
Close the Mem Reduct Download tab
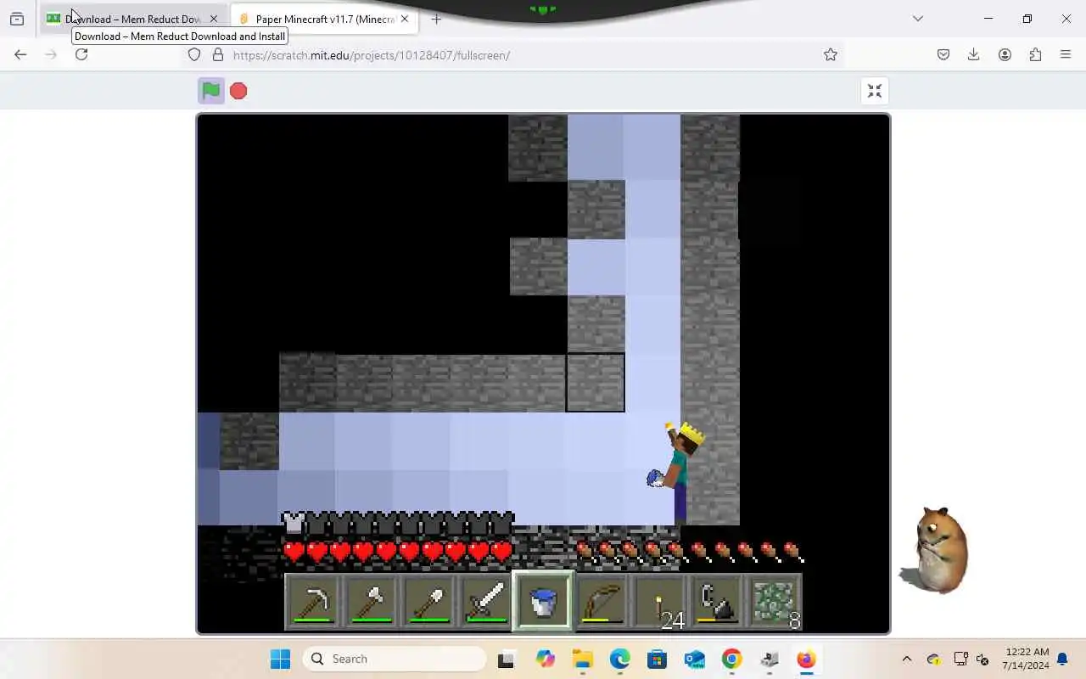(x=214, y=19)
